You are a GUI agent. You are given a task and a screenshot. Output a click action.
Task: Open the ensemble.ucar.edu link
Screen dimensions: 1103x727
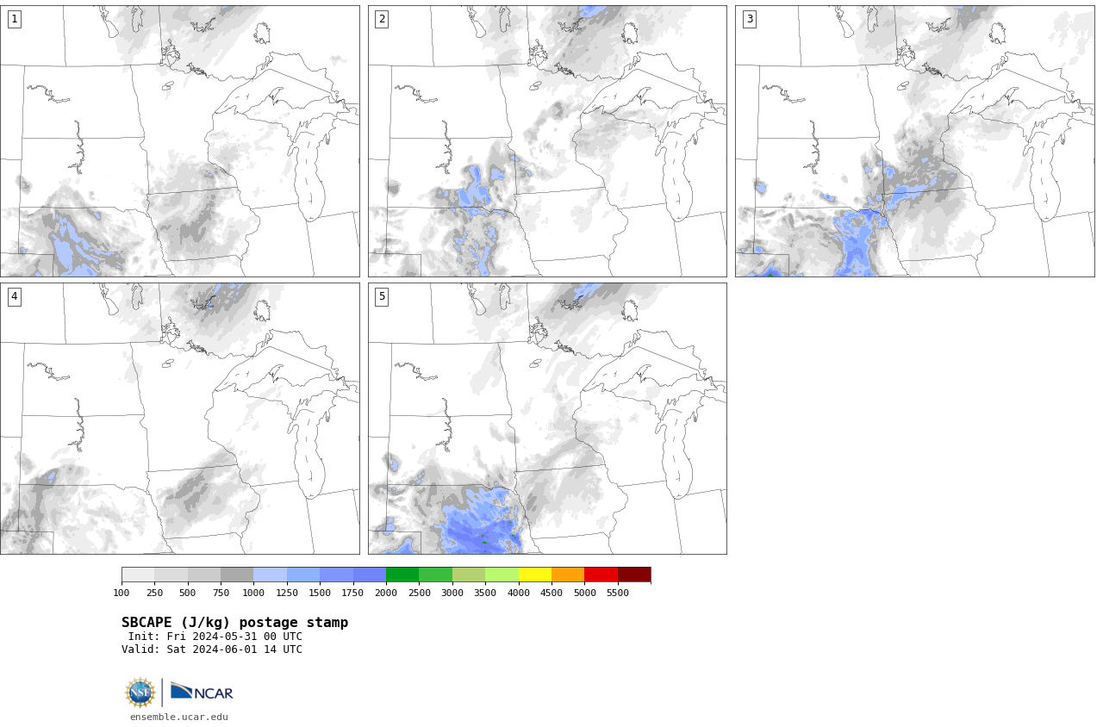[179, 717]
